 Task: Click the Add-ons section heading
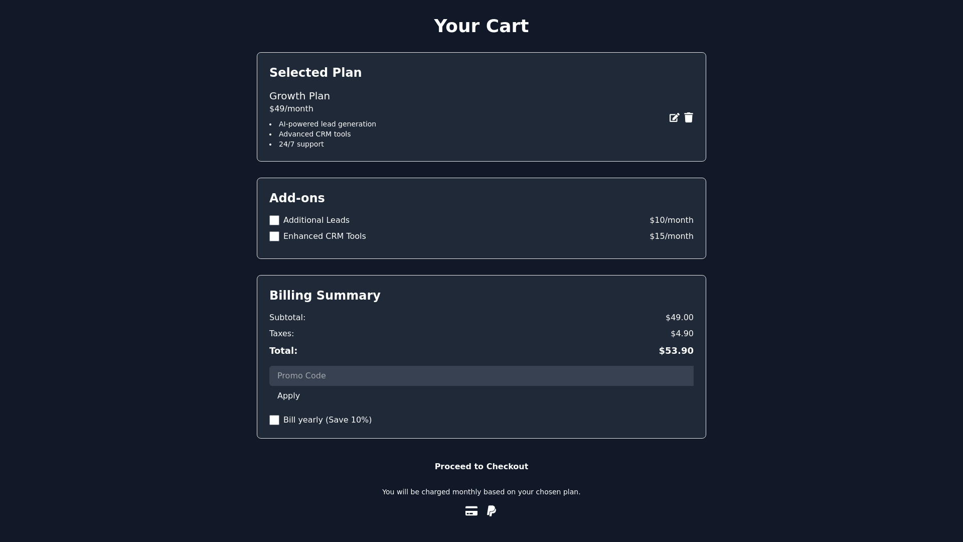pos(297,198)
